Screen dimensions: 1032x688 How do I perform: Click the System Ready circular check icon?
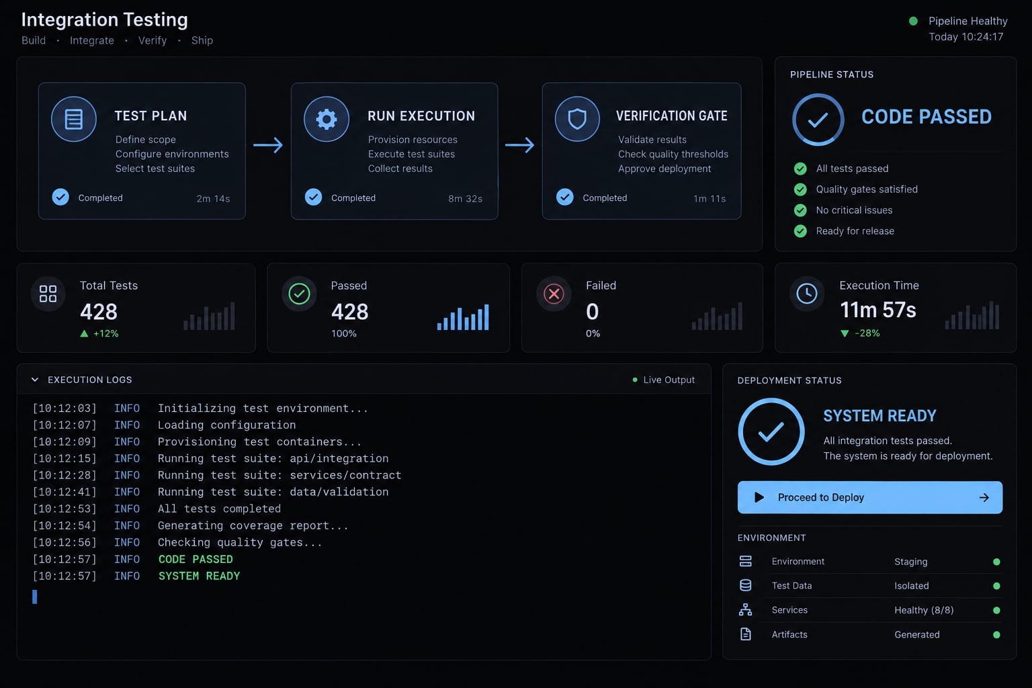coord(771,432)
